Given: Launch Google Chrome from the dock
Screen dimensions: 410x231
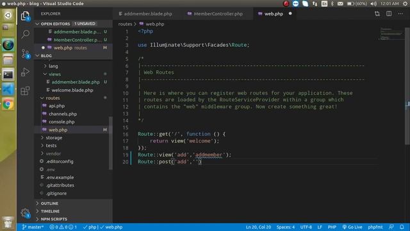Looking at the screenshot, I should pyautogui.click(x=8, y=104).
